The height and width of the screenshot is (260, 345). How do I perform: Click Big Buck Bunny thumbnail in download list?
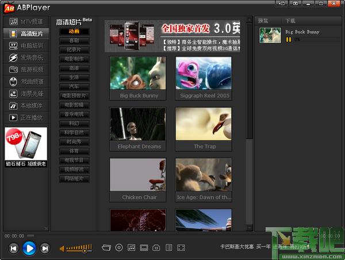270,35
